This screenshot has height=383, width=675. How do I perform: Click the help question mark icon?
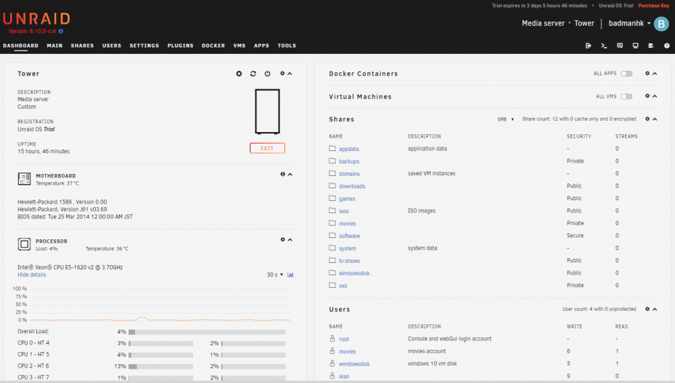[x=667, y=46]
